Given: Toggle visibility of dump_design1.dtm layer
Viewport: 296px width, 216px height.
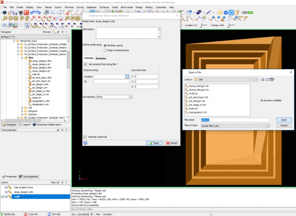Looking at the screenshot, I should coord(6,192).
